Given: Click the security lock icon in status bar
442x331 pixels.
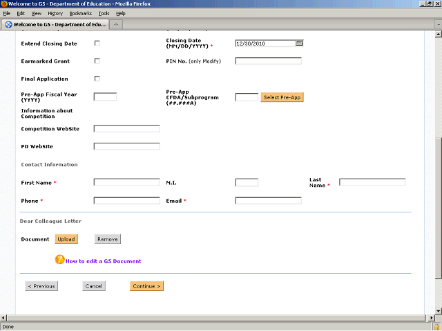Looking at the screenshot, I should click(436, 327).
